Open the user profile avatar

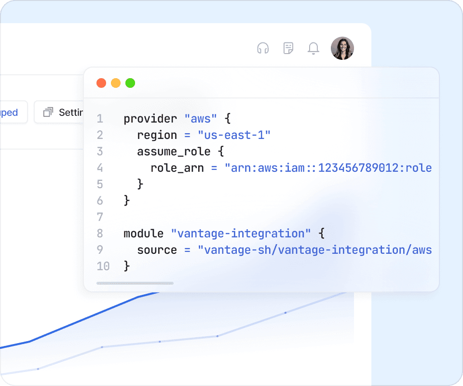click(x=342, y=48)
